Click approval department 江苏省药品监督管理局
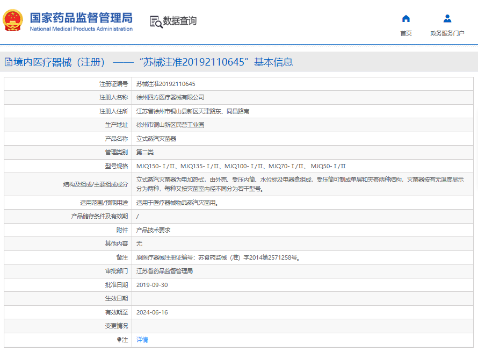This screenshot has height=351, width=478. 164,271
